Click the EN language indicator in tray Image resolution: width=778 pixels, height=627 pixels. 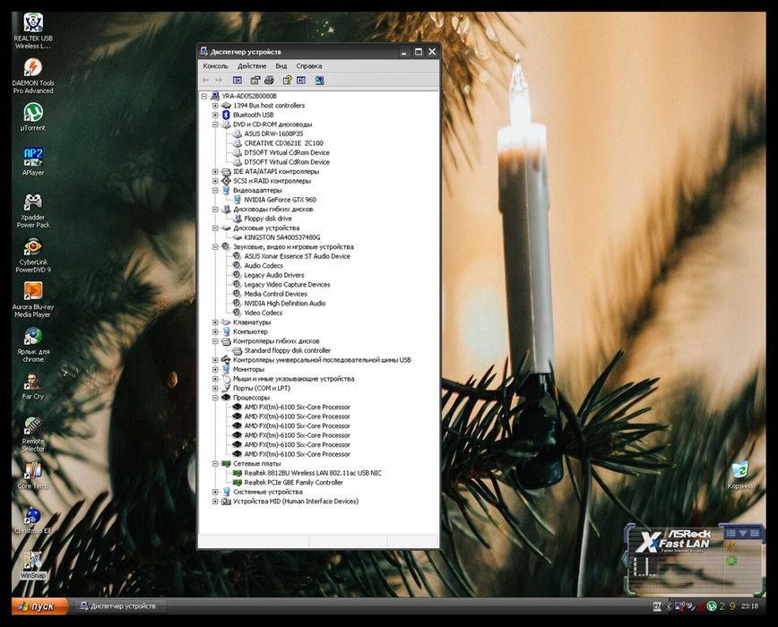tap(657, 606)
